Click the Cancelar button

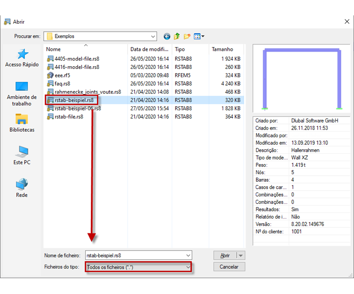click(229, 267)
